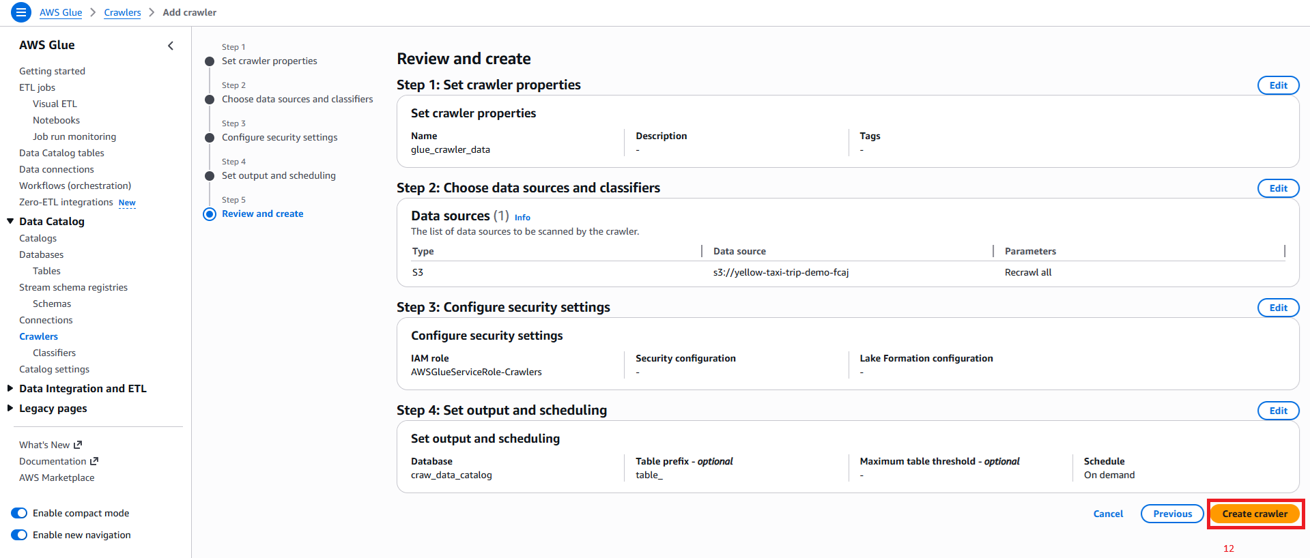
Task: Open Schemas in sidebar
Action: point(52,304)
